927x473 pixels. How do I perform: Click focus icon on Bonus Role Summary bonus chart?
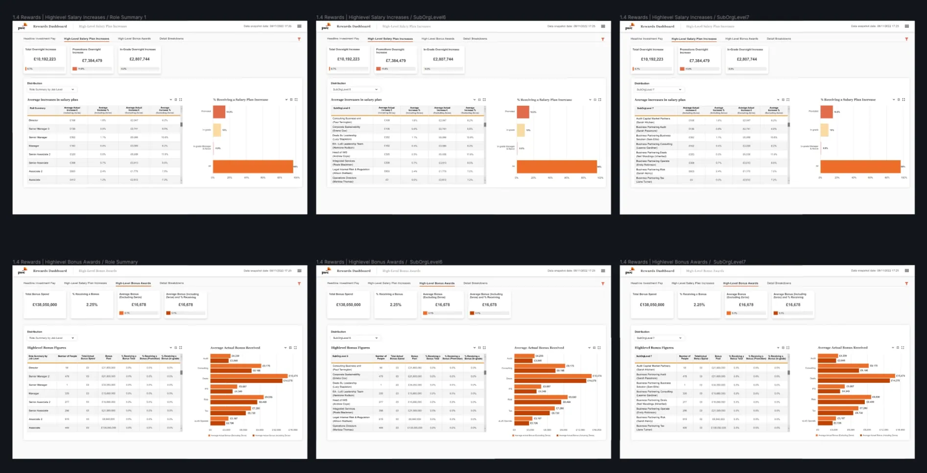coord(290,348)
